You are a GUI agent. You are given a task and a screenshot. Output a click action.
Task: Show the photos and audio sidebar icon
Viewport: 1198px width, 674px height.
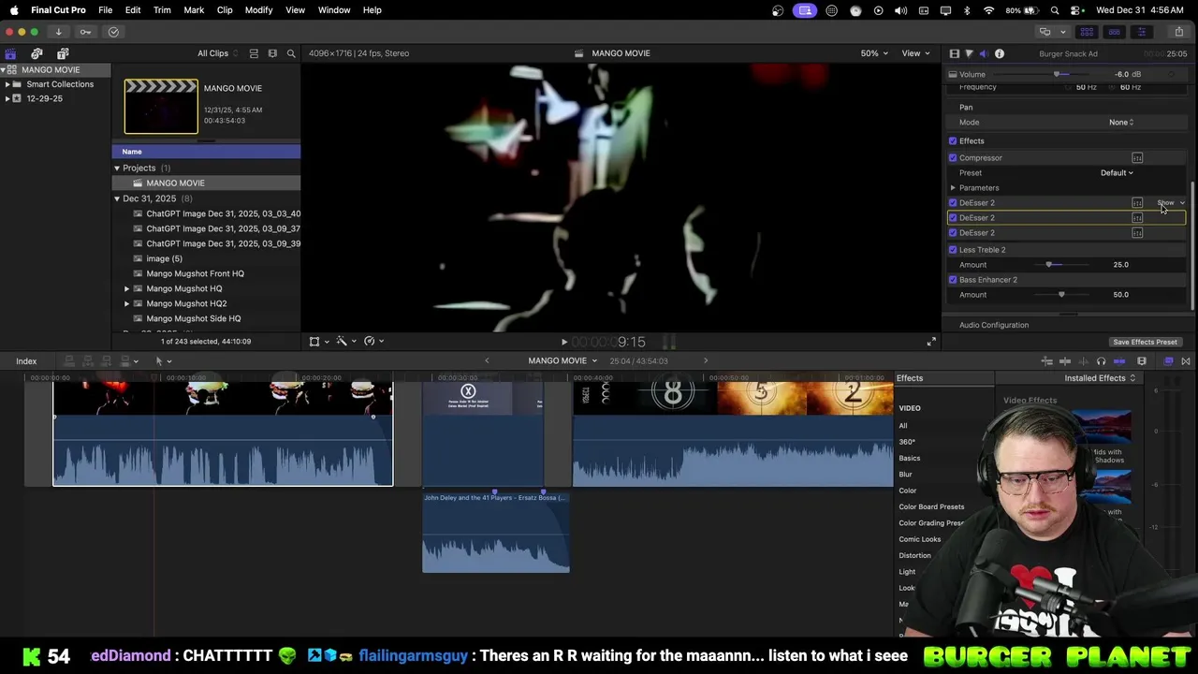click(37, 53)
